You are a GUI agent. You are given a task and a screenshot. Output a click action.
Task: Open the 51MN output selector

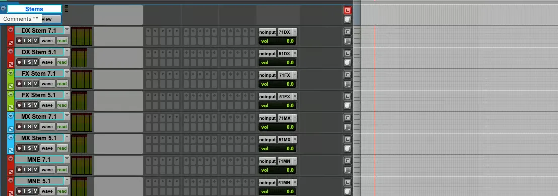coord(285,183)
